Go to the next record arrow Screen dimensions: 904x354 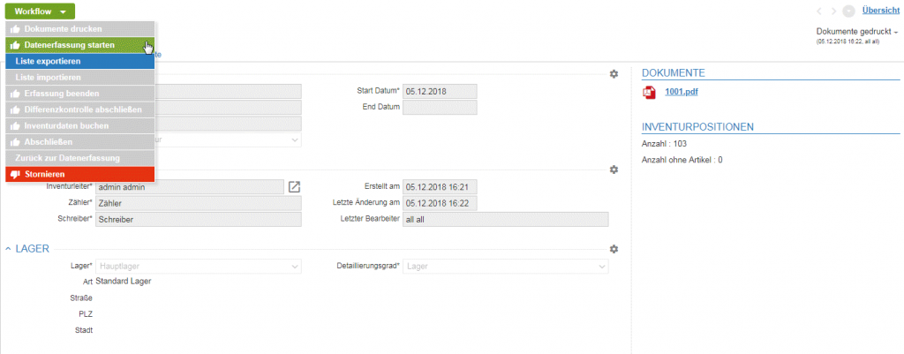pos(833,11)
